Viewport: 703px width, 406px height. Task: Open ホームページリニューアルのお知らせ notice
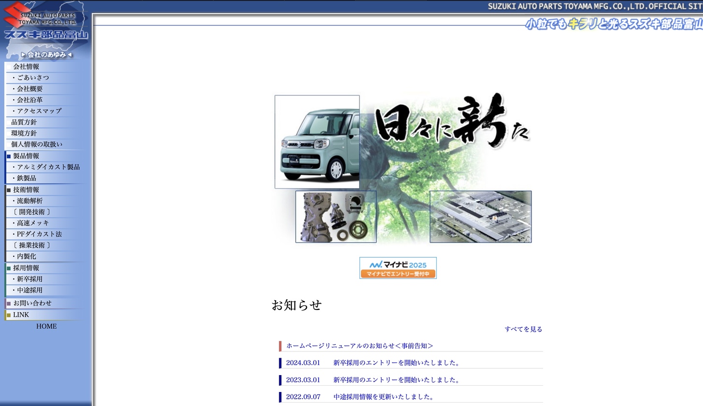click(x=359, y=346)
